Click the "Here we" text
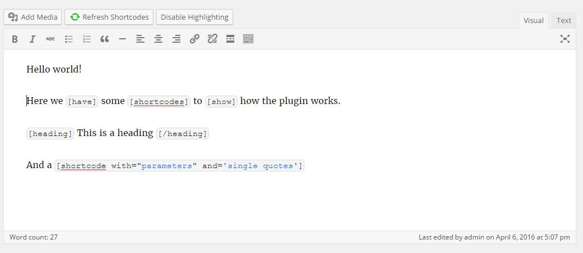The image size is (583, 253). point(45,101)
